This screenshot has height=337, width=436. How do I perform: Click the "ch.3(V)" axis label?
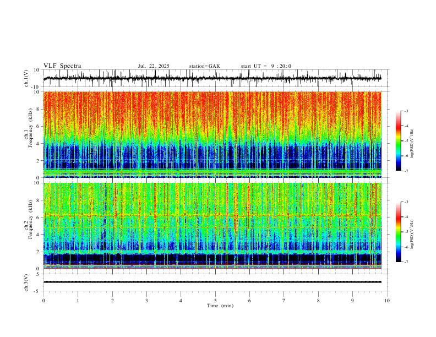click(26, 282)
